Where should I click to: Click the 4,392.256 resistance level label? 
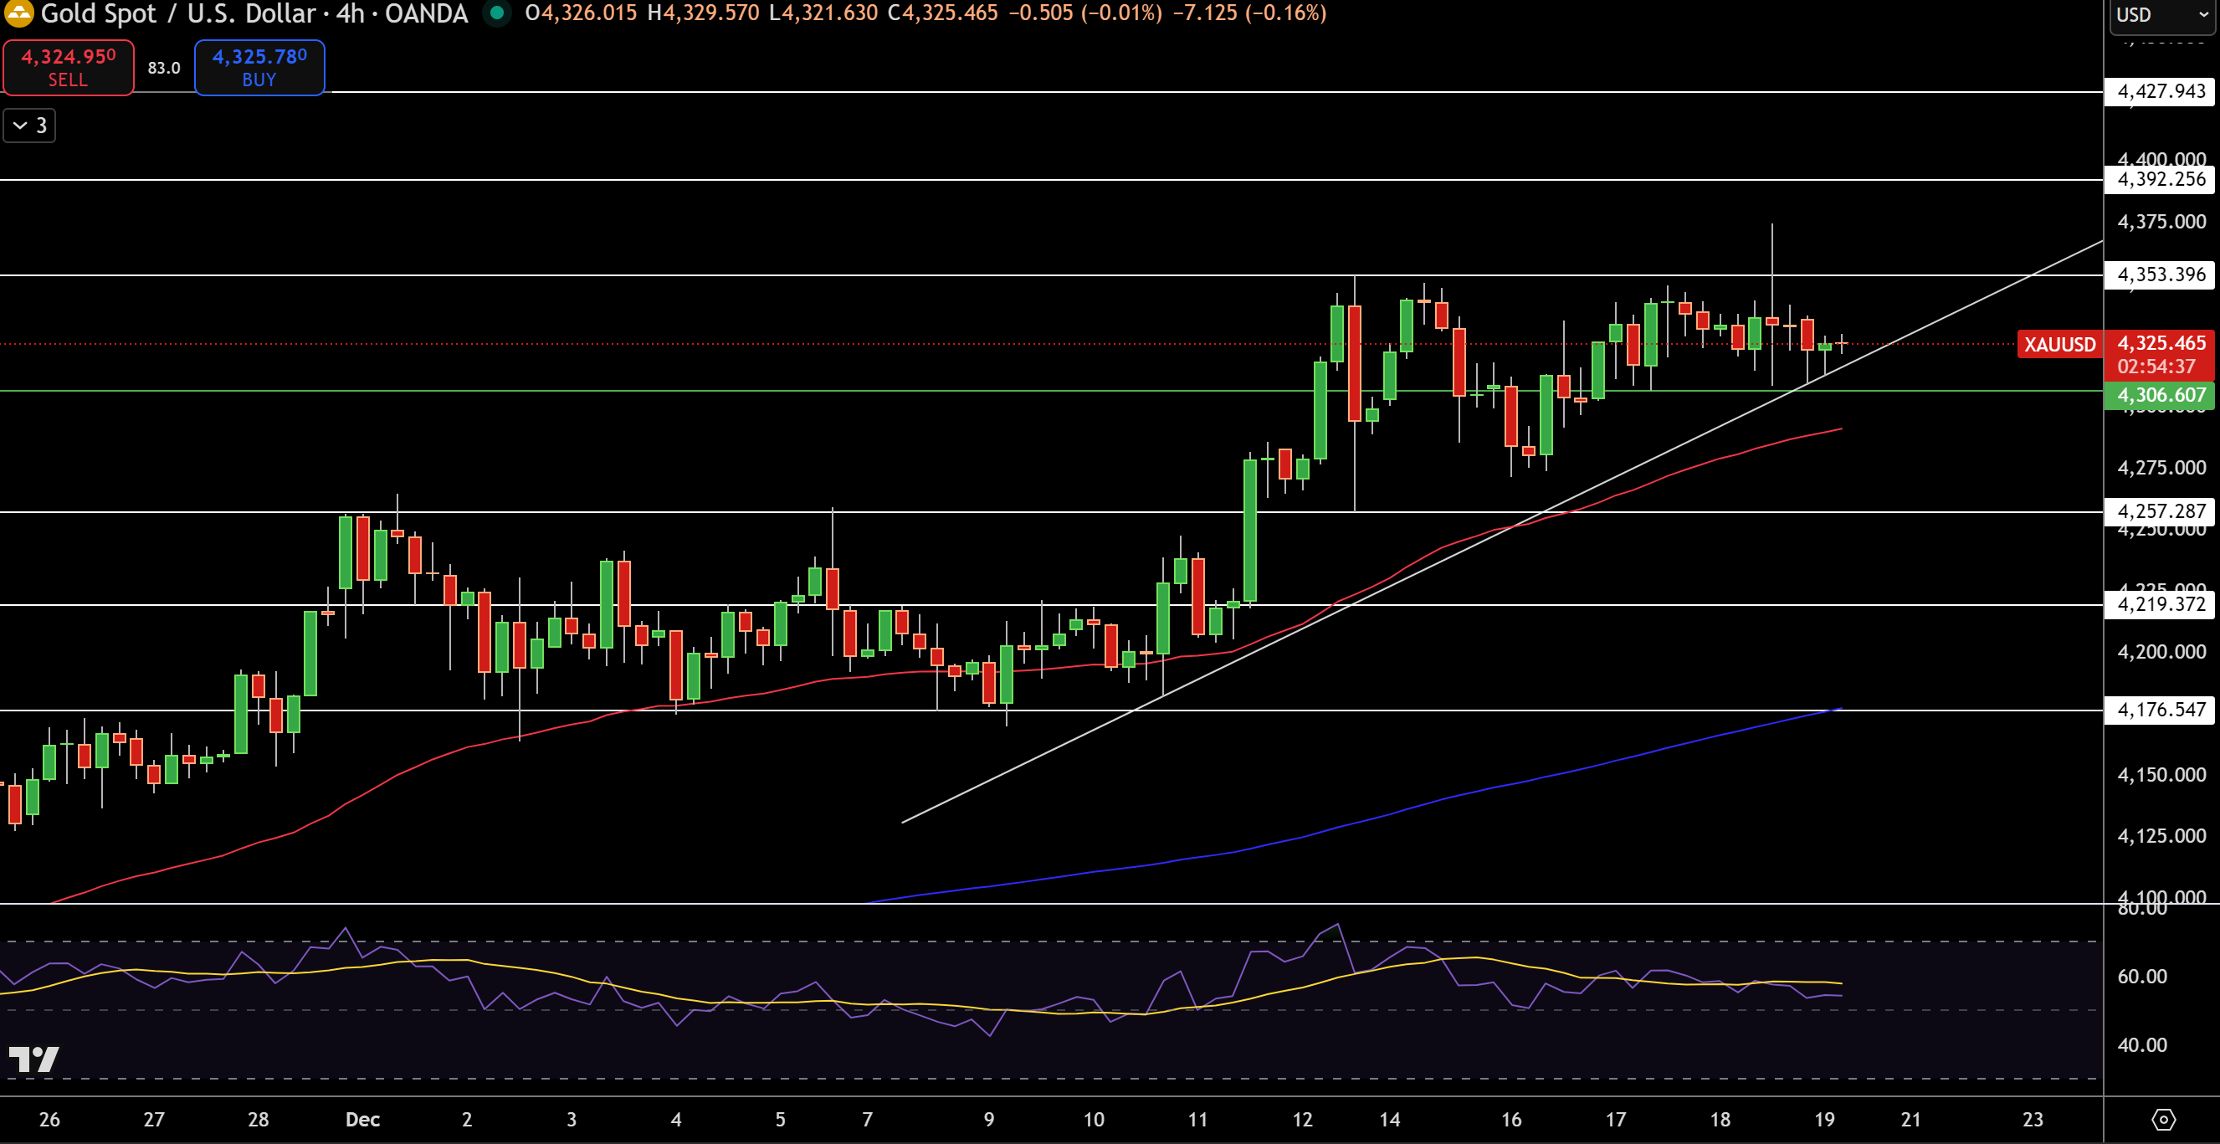pyautogui.click(x=2159, y=179)
